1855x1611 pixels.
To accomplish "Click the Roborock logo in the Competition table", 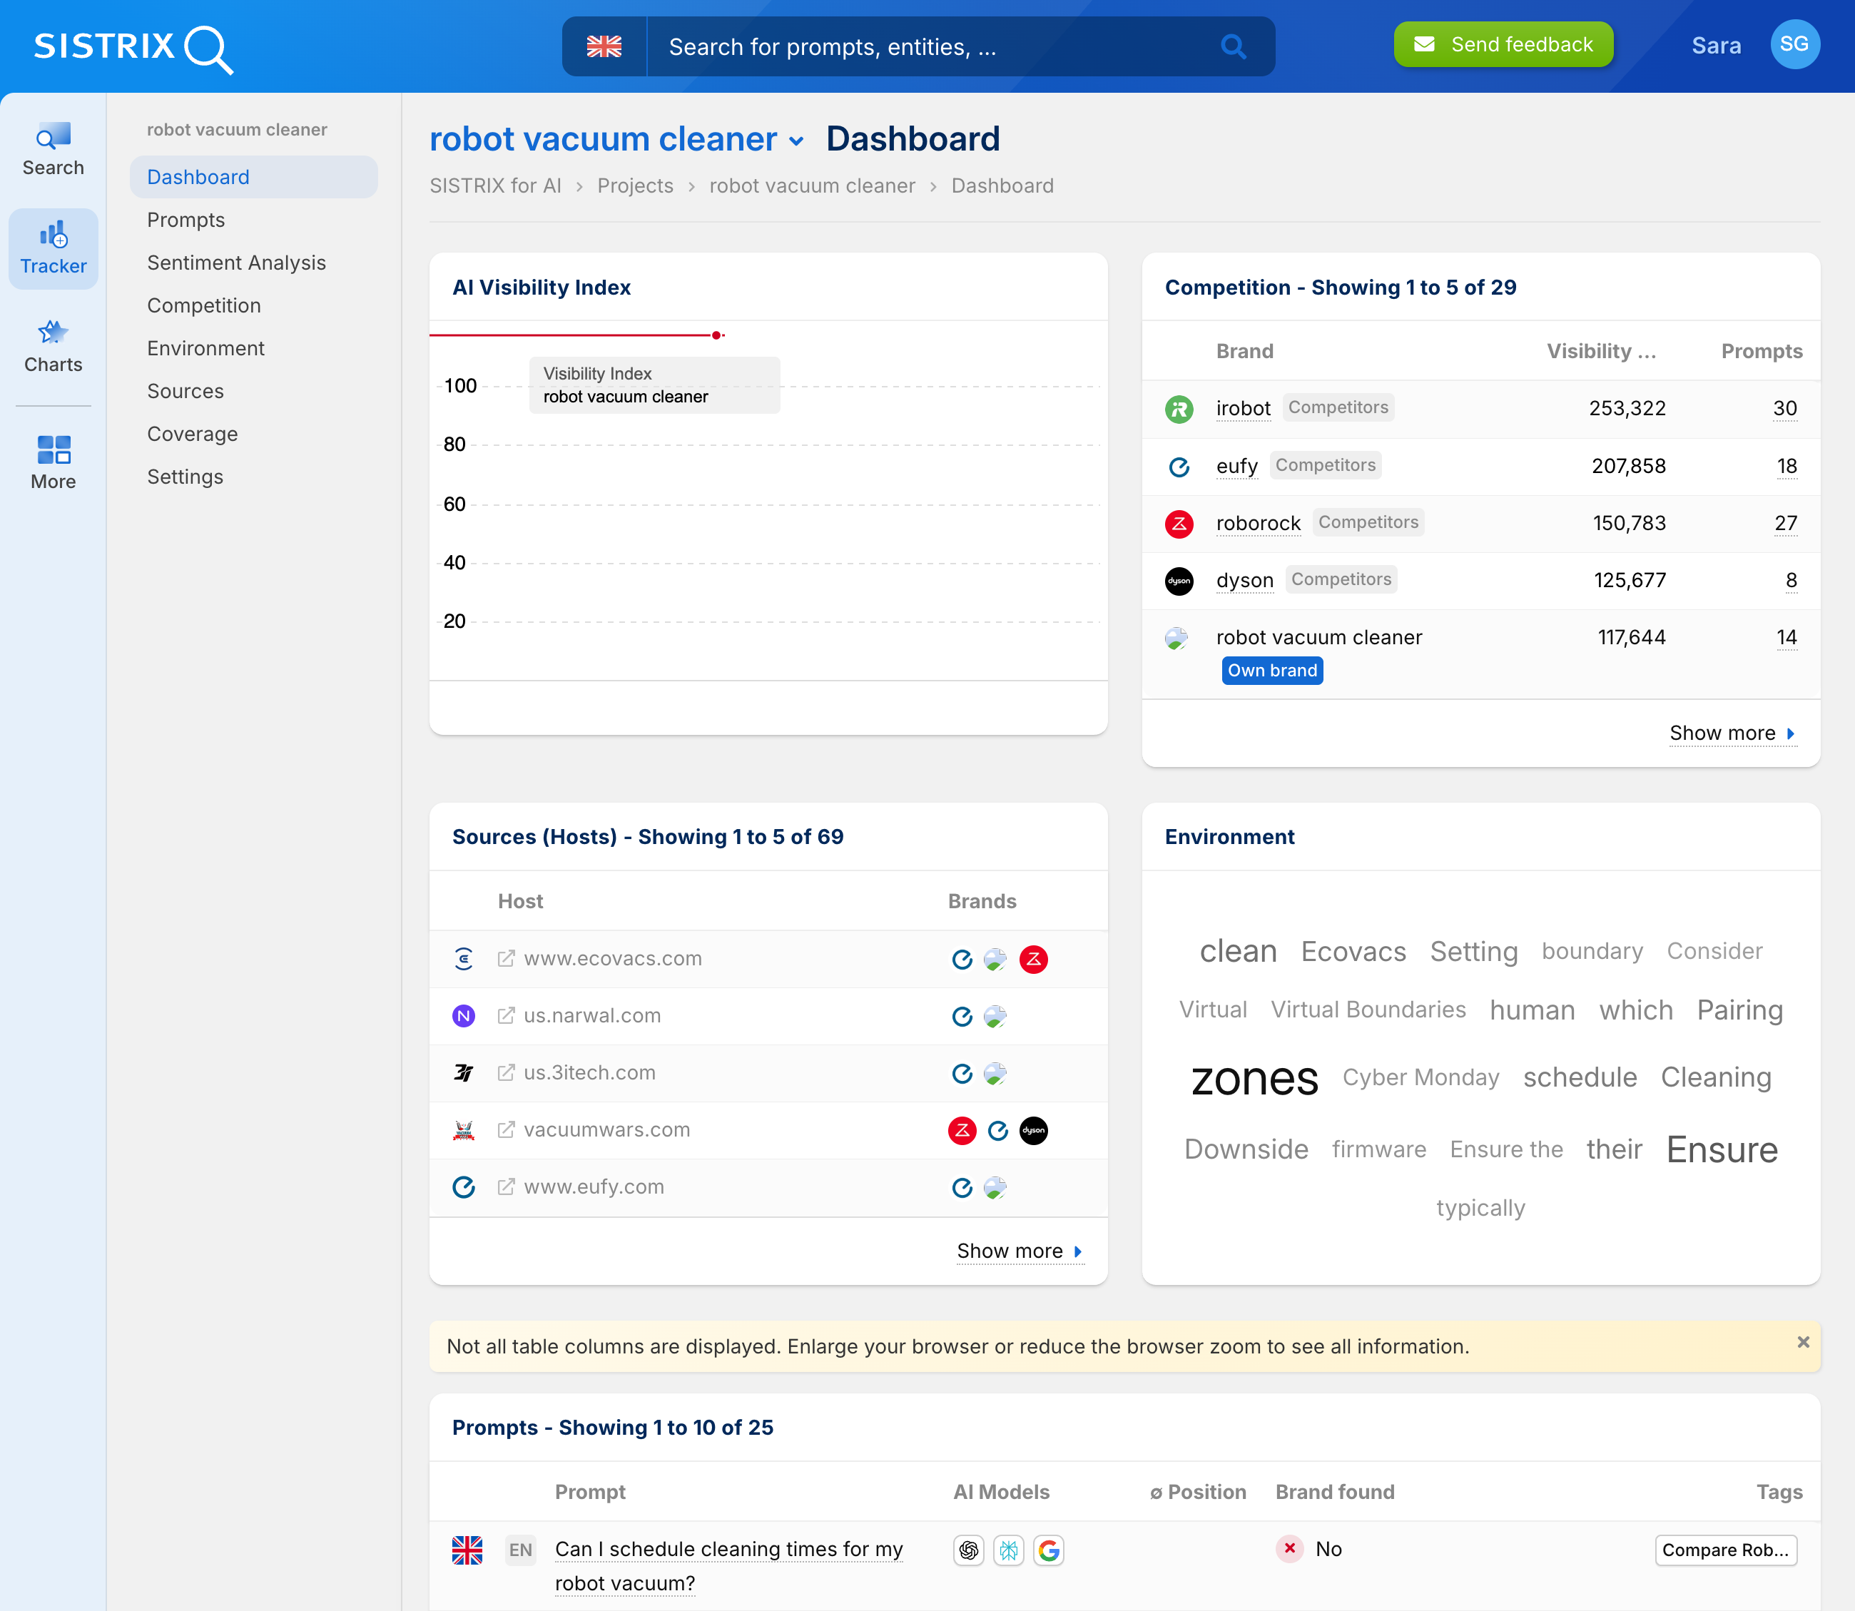I will point(1179,522).
